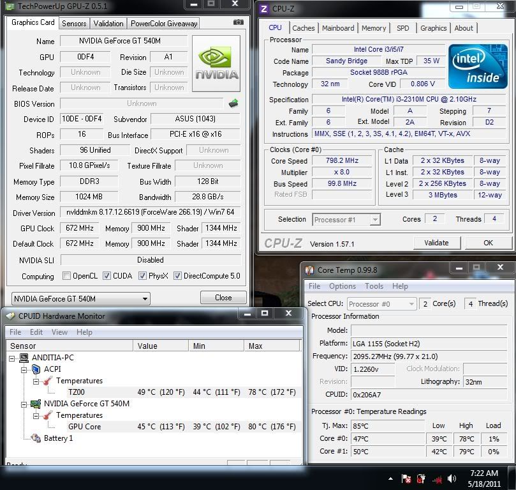Switch to the Sensors tab in GPU-Z

(74, 24)
